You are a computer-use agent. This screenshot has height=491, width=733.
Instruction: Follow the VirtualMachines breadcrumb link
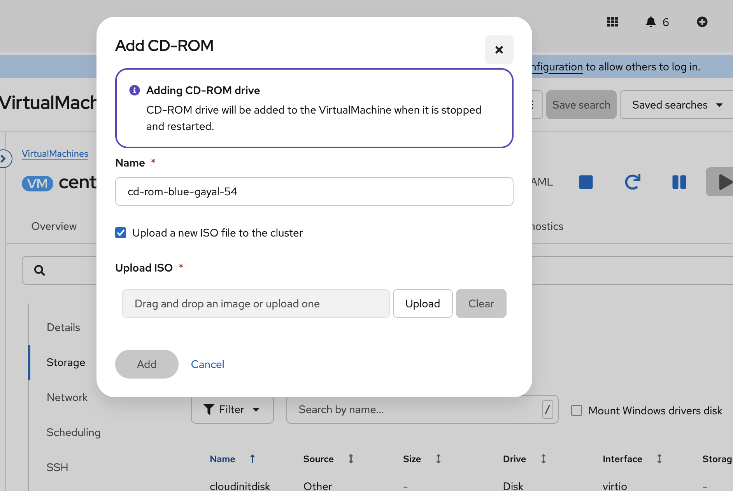coord(55,154)
